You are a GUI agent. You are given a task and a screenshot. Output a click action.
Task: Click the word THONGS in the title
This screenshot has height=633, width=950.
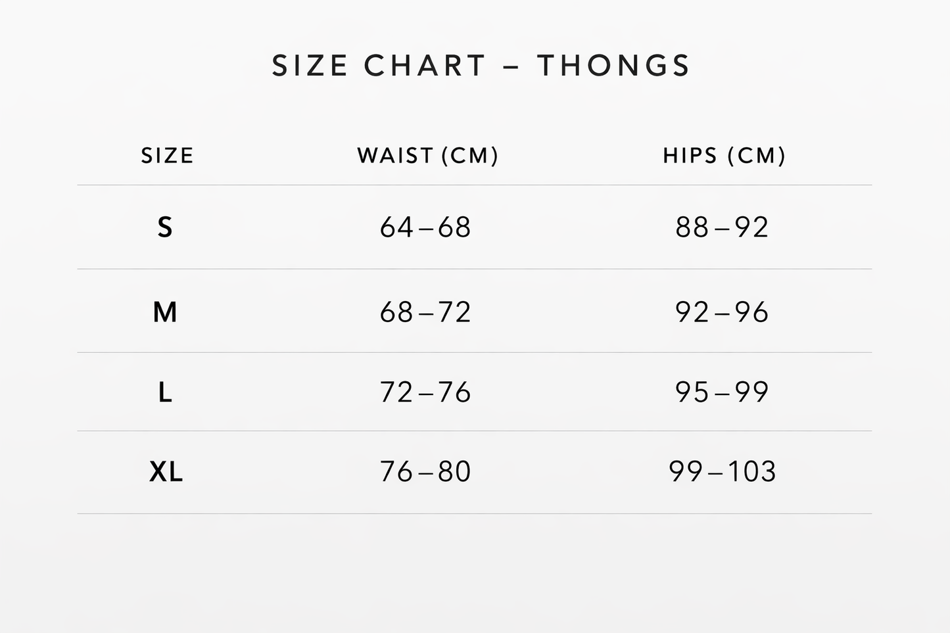[x=613, y=66]
